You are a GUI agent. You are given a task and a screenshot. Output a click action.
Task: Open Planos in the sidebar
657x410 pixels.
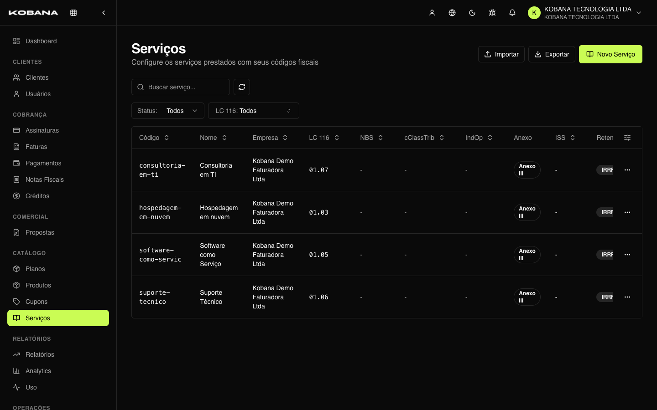coord(58,269)
